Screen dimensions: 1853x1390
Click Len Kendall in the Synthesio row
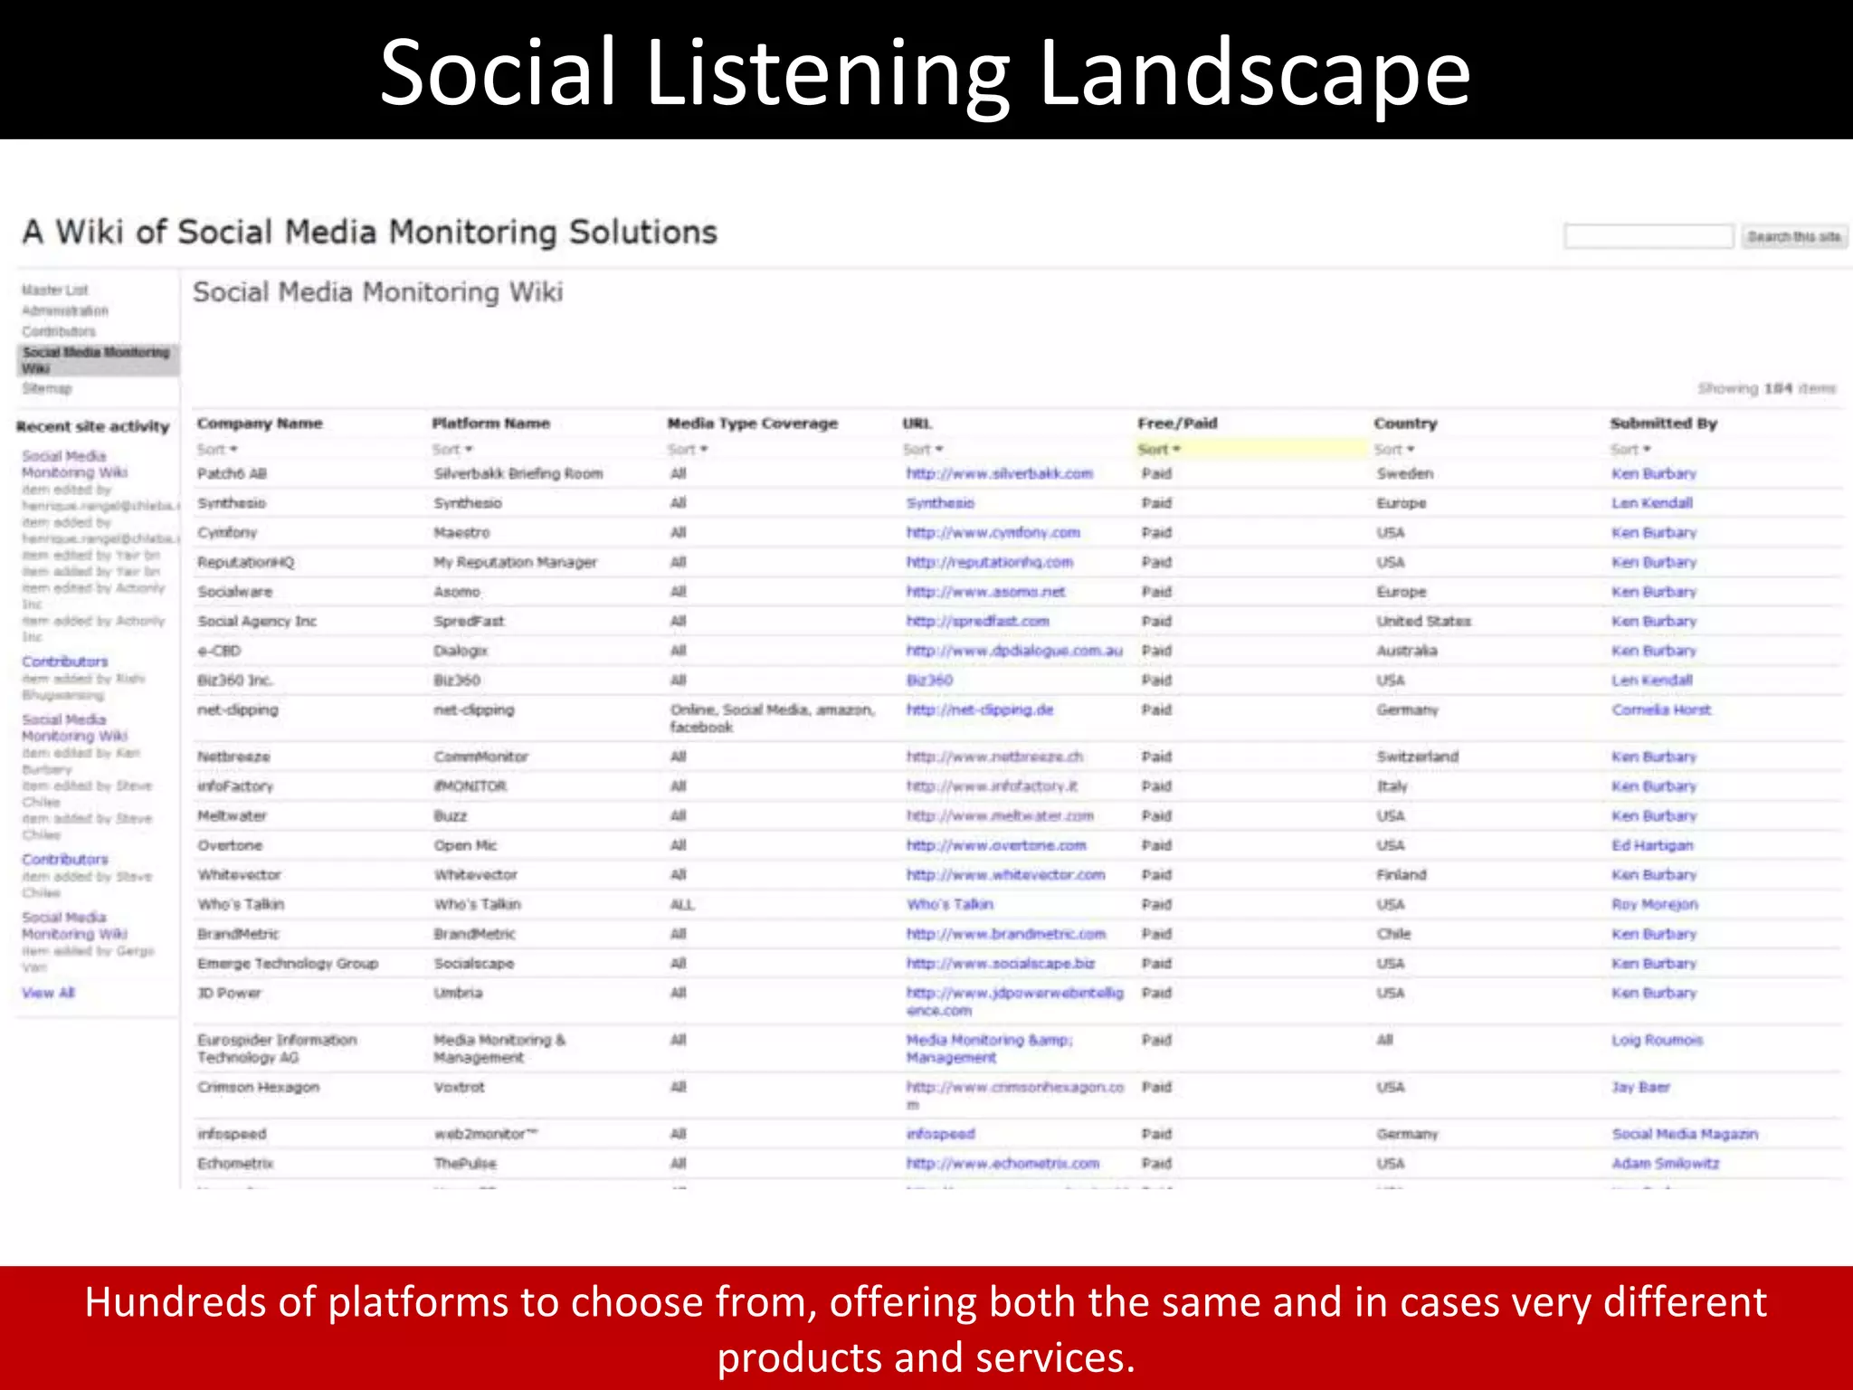(1652, 502)
